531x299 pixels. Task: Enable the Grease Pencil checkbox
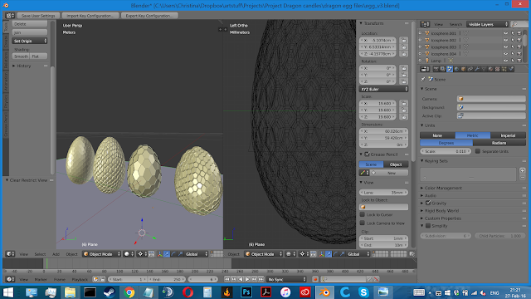pyautogui.click(x=367, y=154)
